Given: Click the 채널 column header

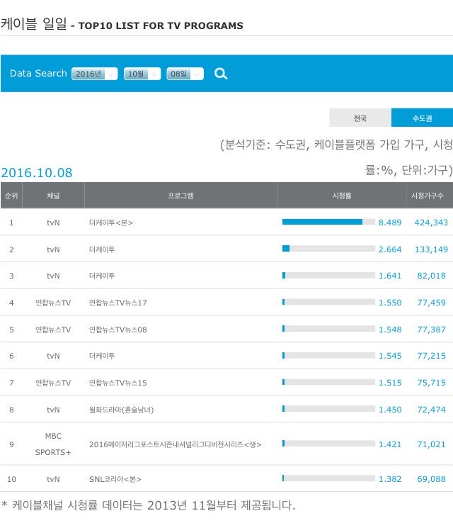Looking at the screenshot, I should click(53, 196).
